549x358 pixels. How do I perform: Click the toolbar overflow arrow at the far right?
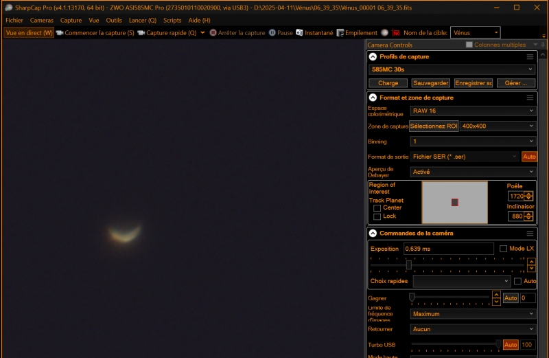pyautogui.click(x=544, y=36)
